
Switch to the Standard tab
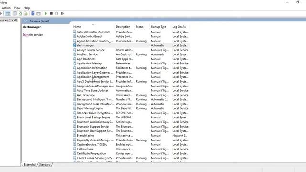point(44,164)
